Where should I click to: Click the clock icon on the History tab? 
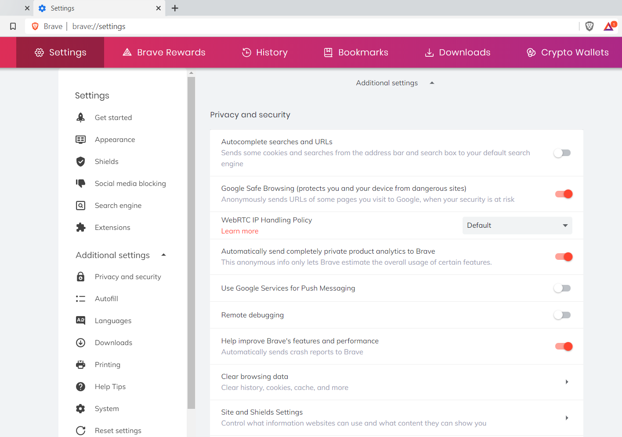[247, 52]
